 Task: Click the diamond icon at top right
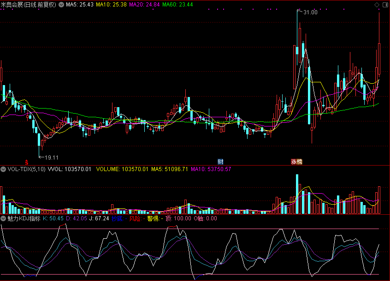point(377,5)
